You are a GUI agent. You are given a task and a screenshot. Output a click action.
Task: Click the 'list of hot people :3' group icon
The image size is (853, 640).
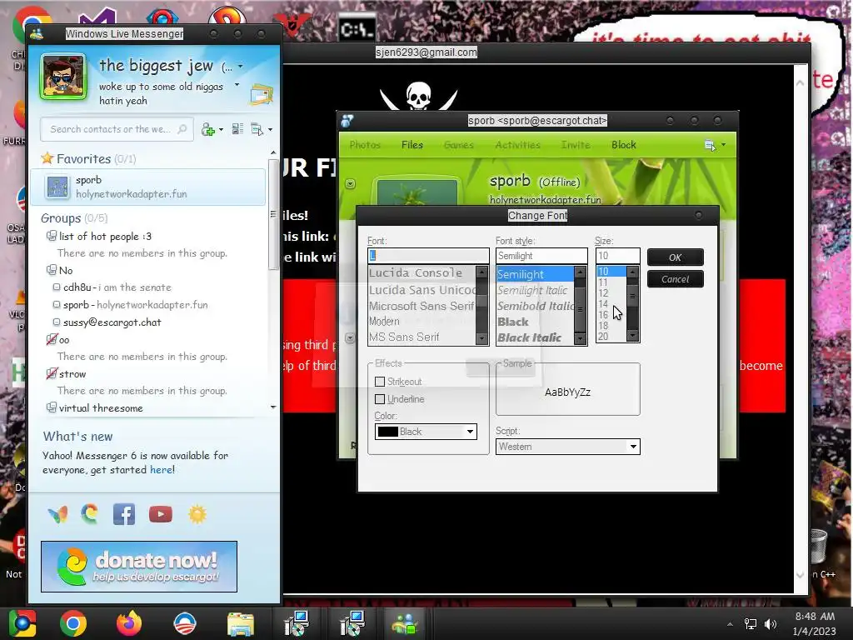tap(51, 236)
